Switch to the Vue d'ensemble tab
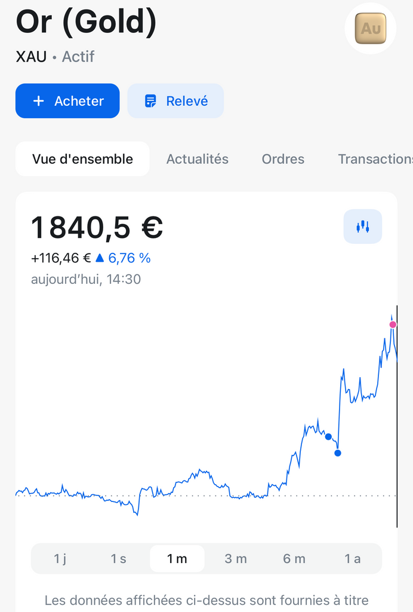413x612 pixels. [x=82, y=159]
